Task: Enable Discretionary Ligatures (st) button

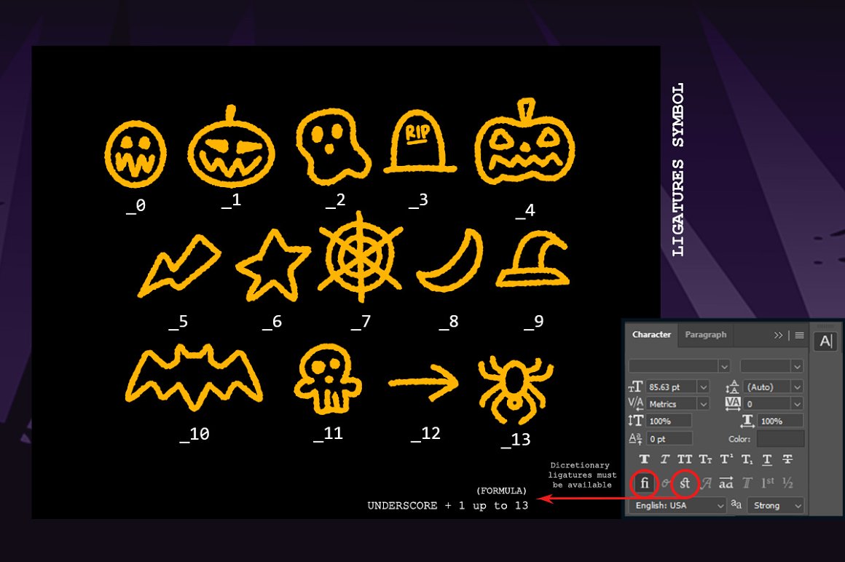Action: pyautogui.click(x=685, y=483)
